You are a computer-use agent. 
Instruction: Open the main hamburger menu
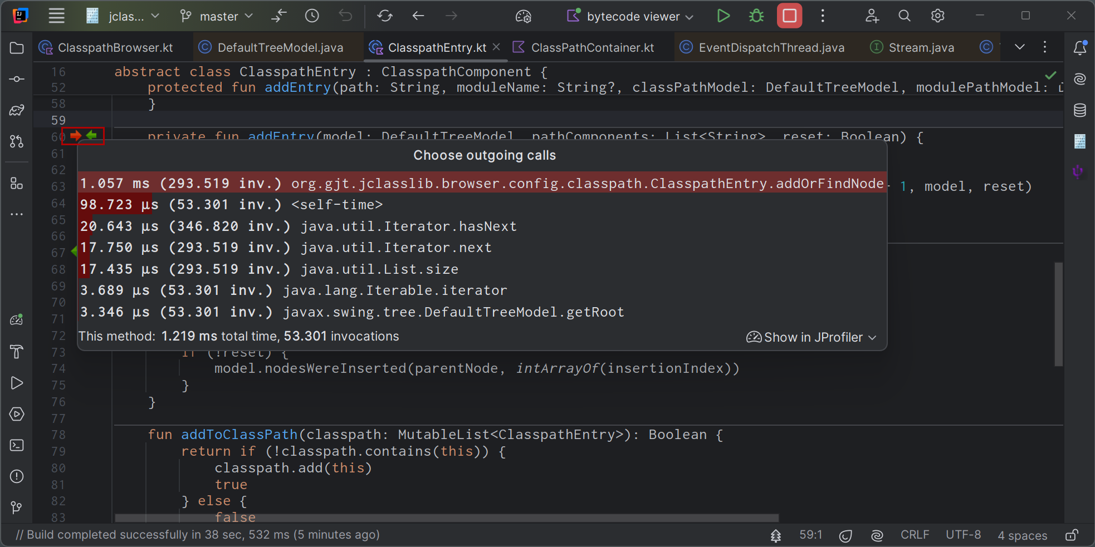(x=56, y=16)
